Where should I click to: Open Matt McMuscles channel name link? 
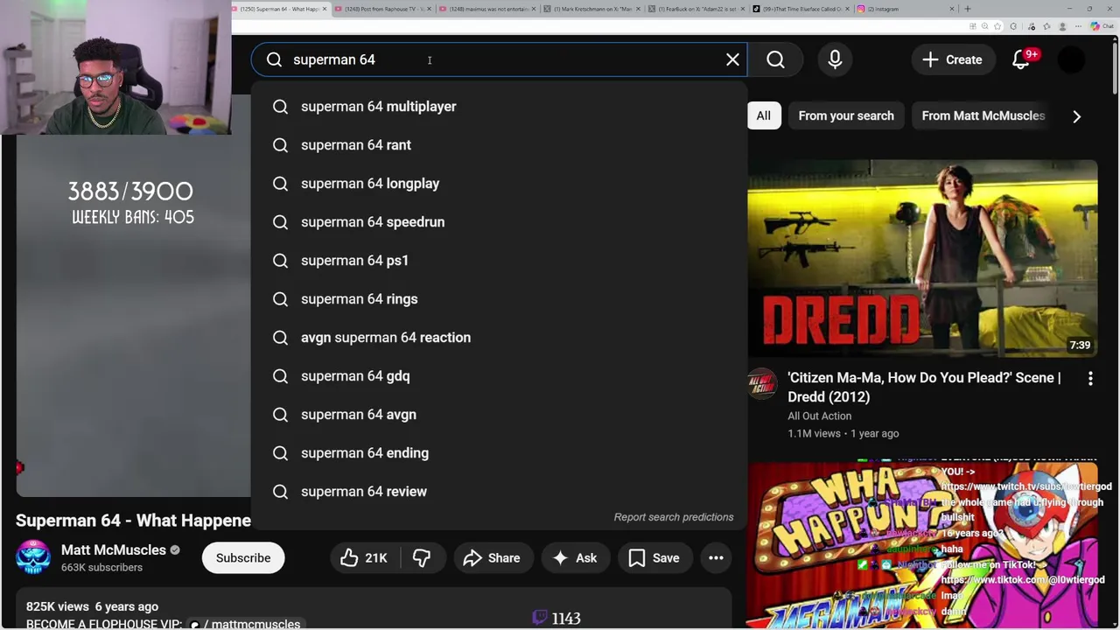click(114, 550)
